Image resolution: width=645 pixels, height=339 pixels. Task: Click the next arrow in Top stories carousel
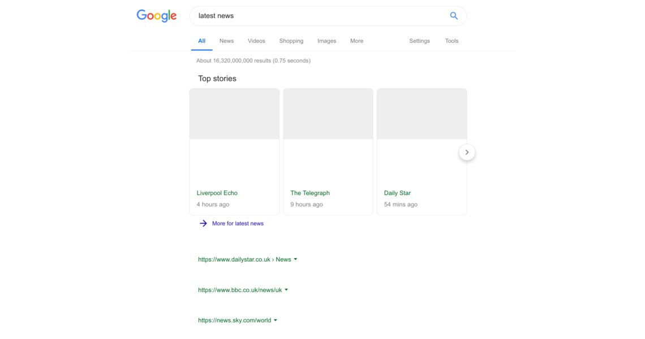point(467,152)
